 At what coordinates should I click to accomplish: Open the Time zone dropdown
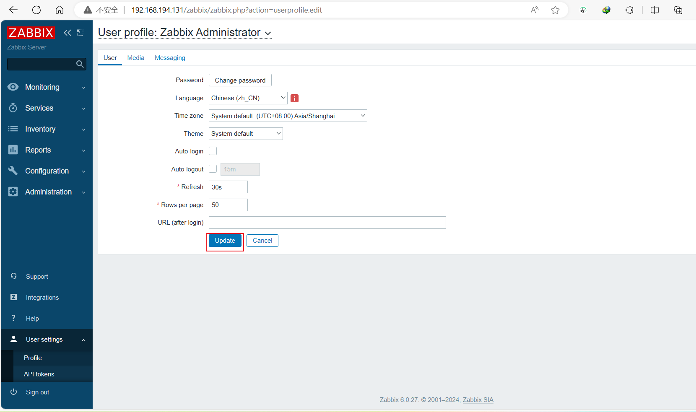[288, 116]
